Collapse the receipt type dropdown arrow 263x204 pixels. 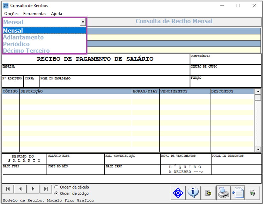coord(83,22)
